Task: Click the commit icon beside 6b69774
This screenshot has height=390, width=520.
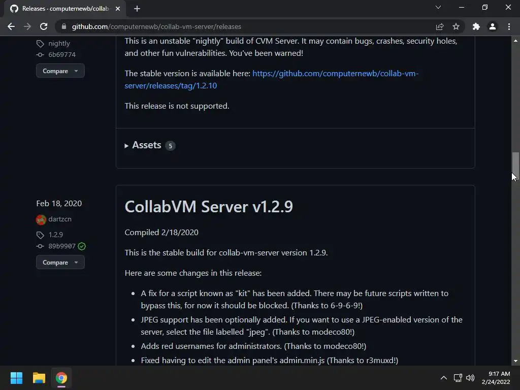Action: click(40, 55)
